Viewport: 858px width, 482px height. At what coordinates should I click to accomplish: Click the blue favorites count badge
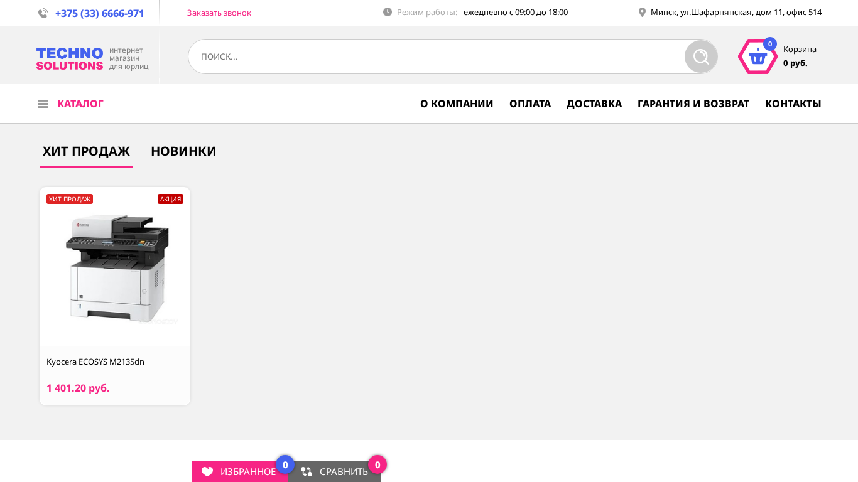[285, 464]
